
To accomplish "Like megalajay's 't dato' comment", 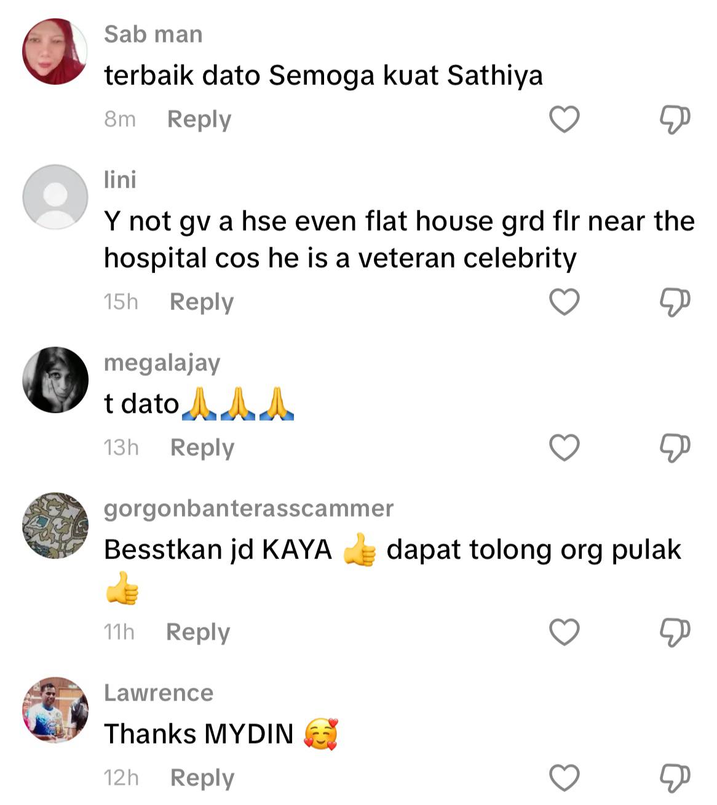I will (x=564, y=448).
